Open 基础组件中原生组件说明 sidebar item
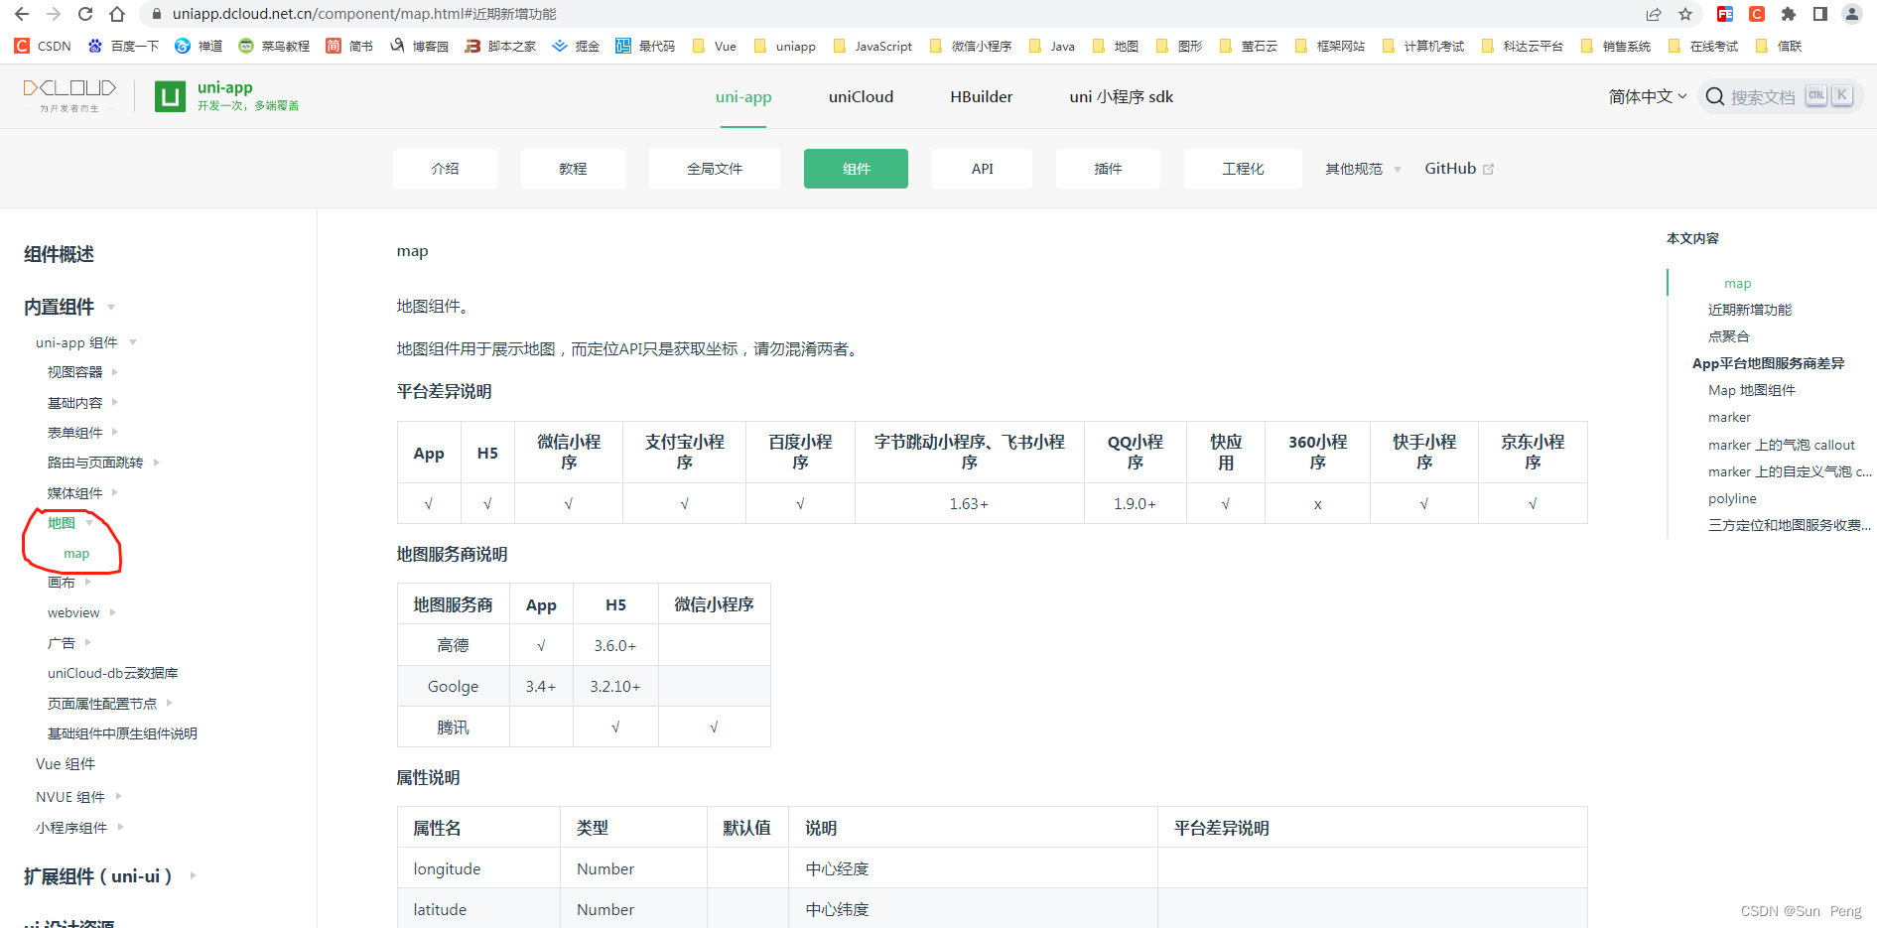 click(122, 733)
